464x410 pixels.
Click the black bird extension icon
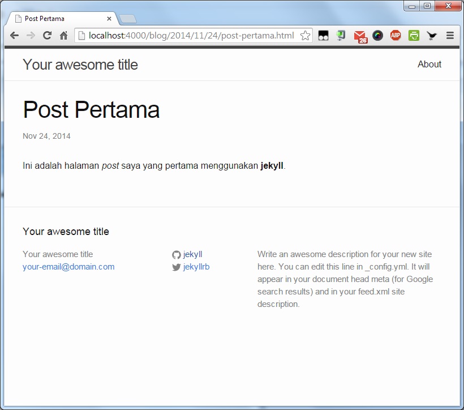point(432,36)
